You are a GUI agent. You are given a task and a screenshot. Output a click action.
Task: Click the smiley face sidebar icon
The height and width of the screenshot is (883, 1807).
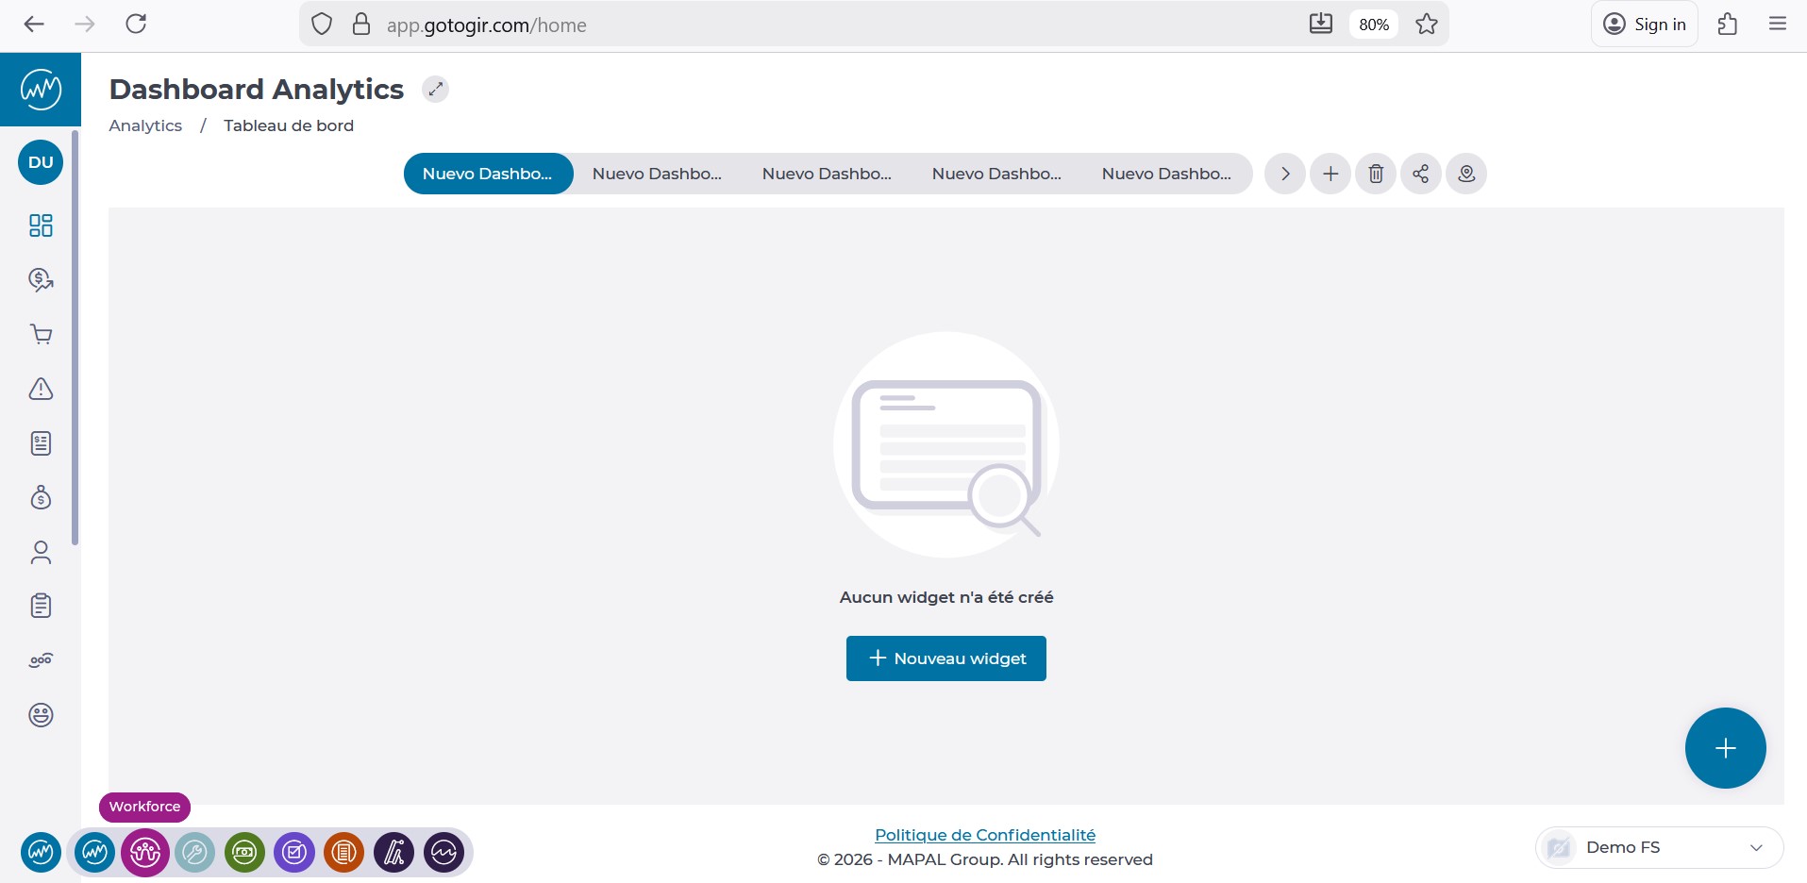point(41,715)
